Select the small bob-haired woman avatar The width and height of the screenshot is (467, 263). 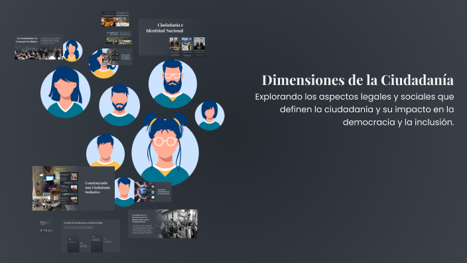(x=210, y=116)
